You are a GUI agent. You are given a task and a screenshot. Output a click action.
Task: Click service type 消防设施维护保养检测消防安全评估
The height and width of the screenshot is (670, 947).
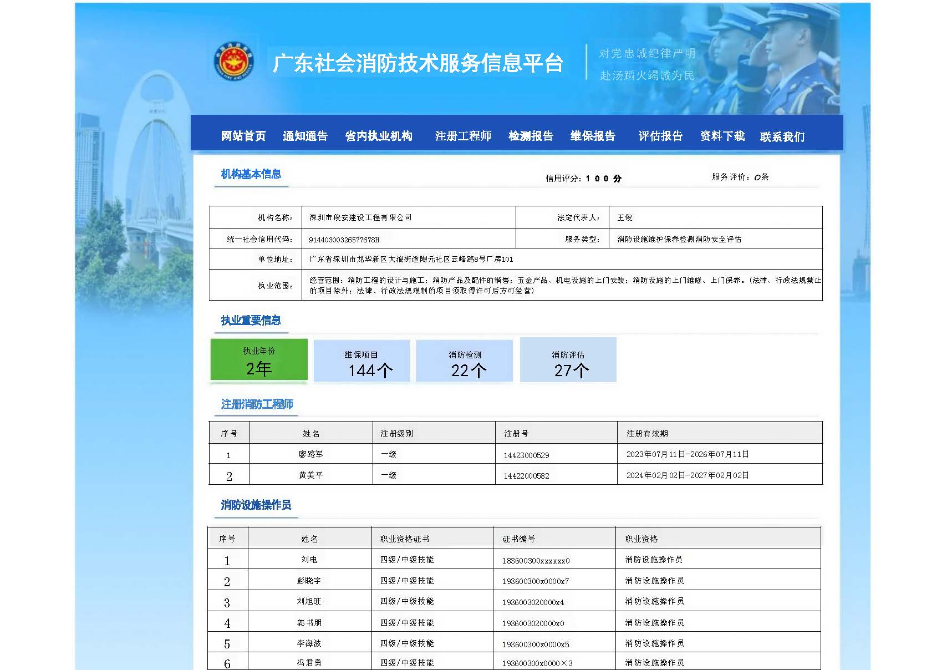679,239
